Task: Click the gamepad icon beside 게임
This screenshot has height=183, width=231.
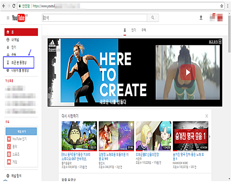Action: [x=9, y=162]
